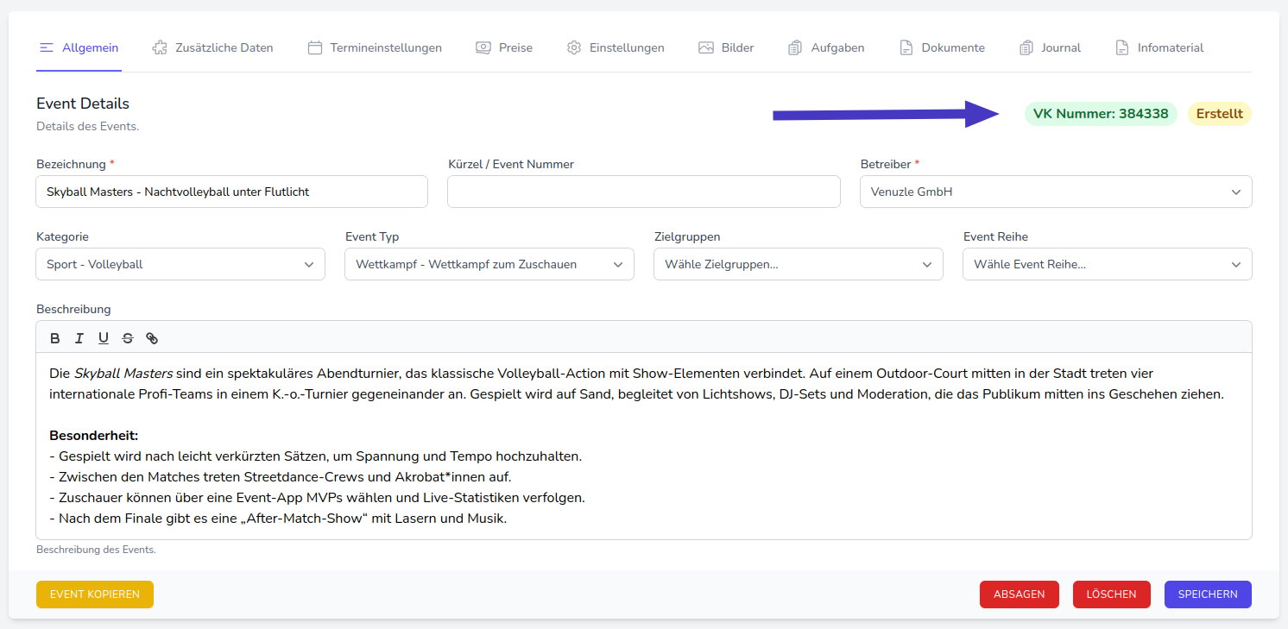Open the Zusätzliche Daten tab
This screenshot has height=629, width=1288.
212,48
